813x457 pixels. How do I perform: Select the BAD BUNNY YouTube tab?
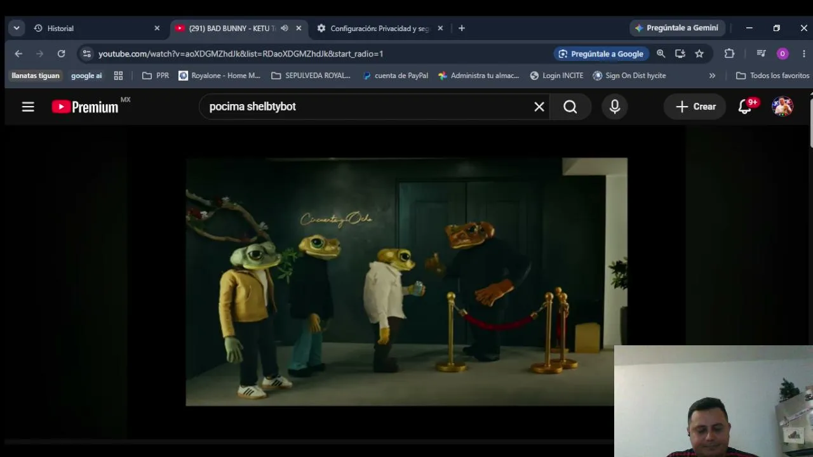click(232, 28)
